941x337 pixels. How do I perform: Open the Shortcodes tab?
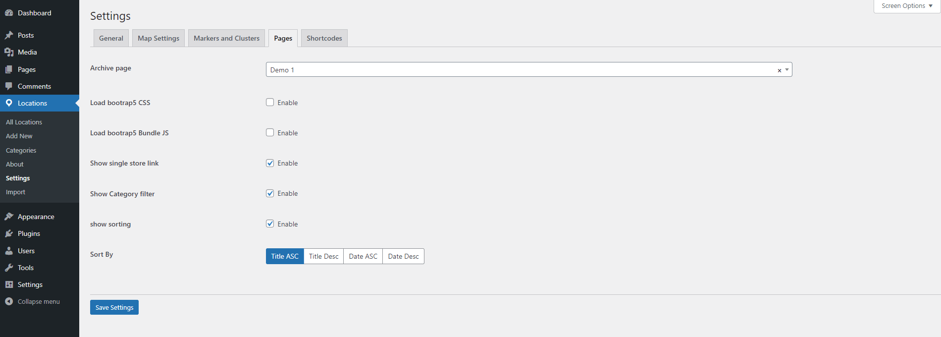[x=324, y=38]
